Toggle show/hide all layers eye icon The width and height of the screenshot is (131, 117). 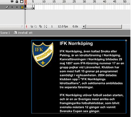12,2
